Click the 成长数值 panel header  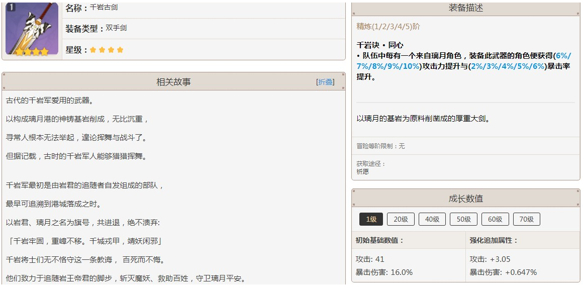click(466, 199)
